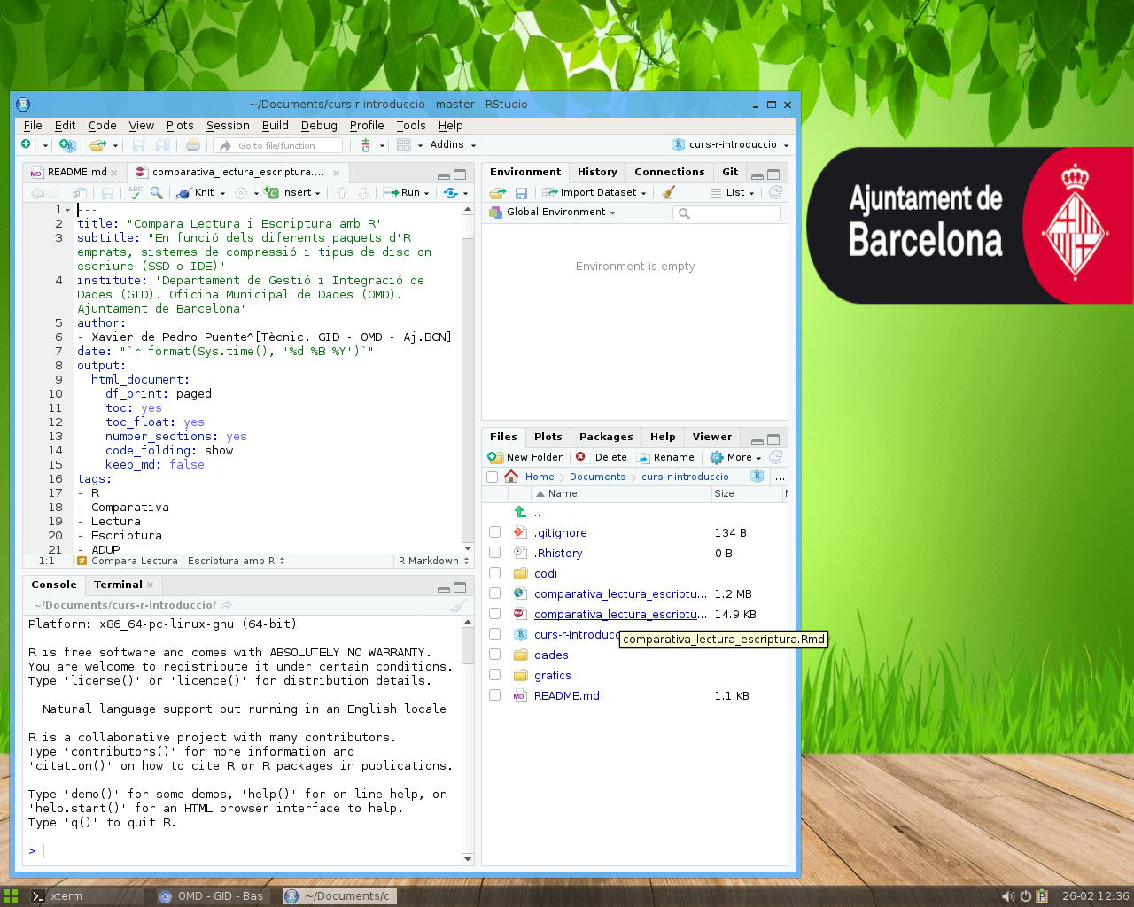Screen dimensions: 1134x907
Task: Select the checkbox for the dades folder
Action: click(x=494, y=655)
